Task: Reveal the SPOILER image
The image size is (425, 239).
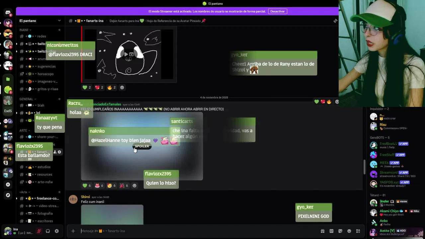Action: (x=142, y=146)
